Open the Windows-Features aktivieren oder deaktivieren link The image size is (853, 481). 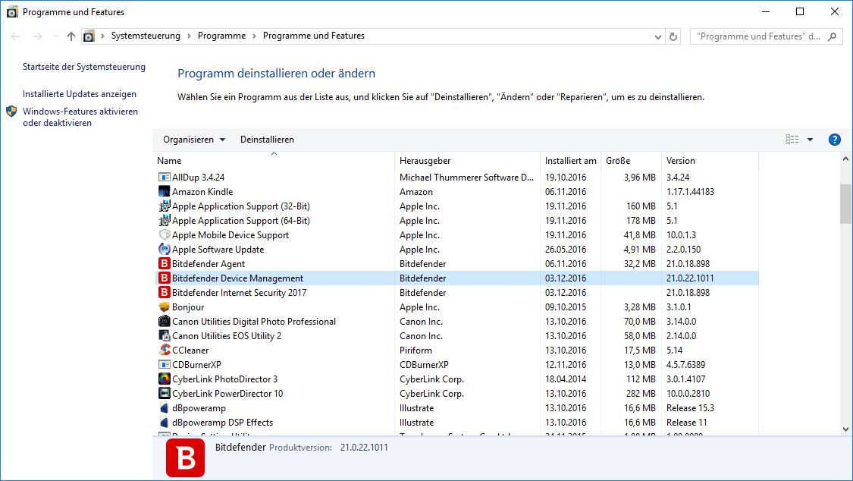coord(80,117)
